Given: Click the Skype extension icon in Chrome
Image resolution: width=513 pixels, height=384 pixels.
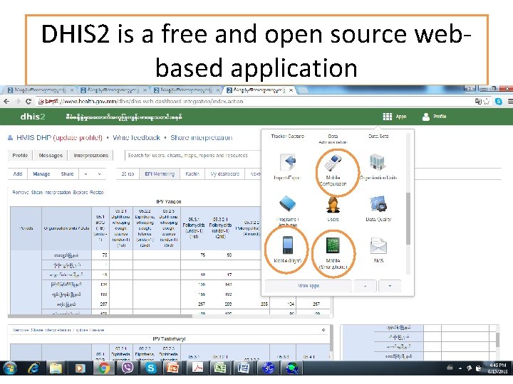Looking at the screenshot, I should pyautogui.click(x=499, y=102).
